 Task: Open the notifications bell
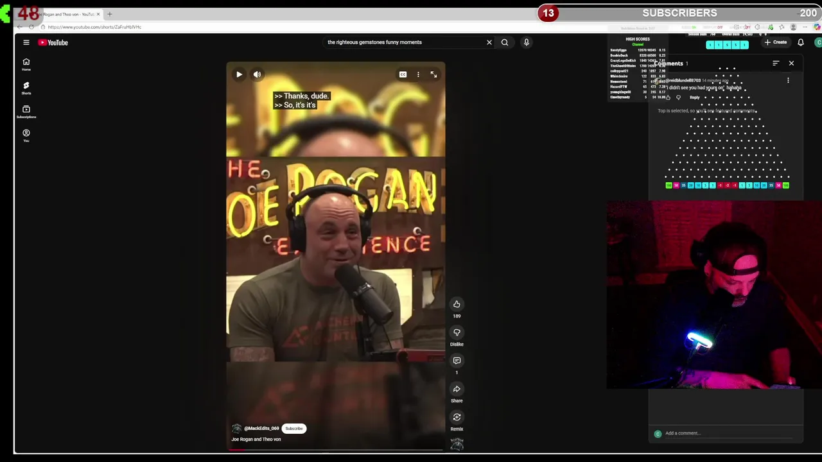(x=801, y=42)
